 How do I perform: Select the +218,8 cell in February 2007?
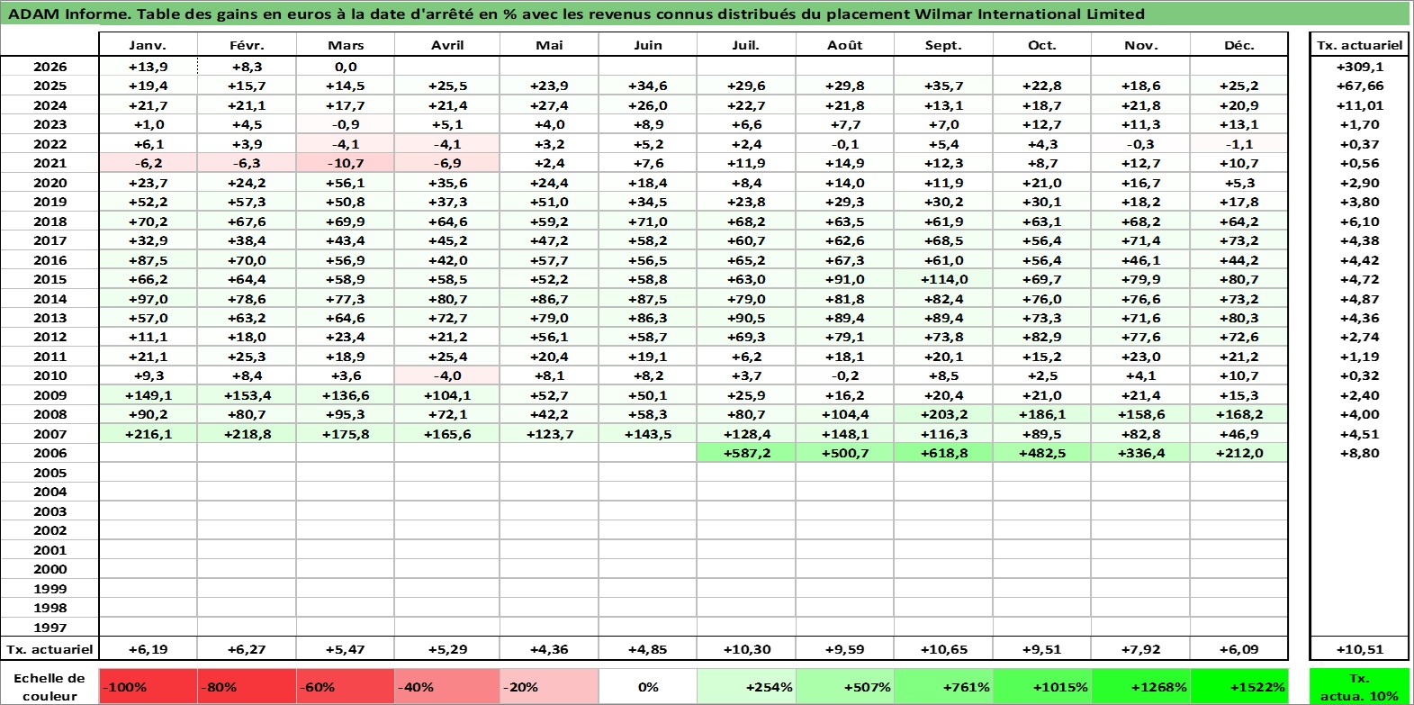(247, 434)
